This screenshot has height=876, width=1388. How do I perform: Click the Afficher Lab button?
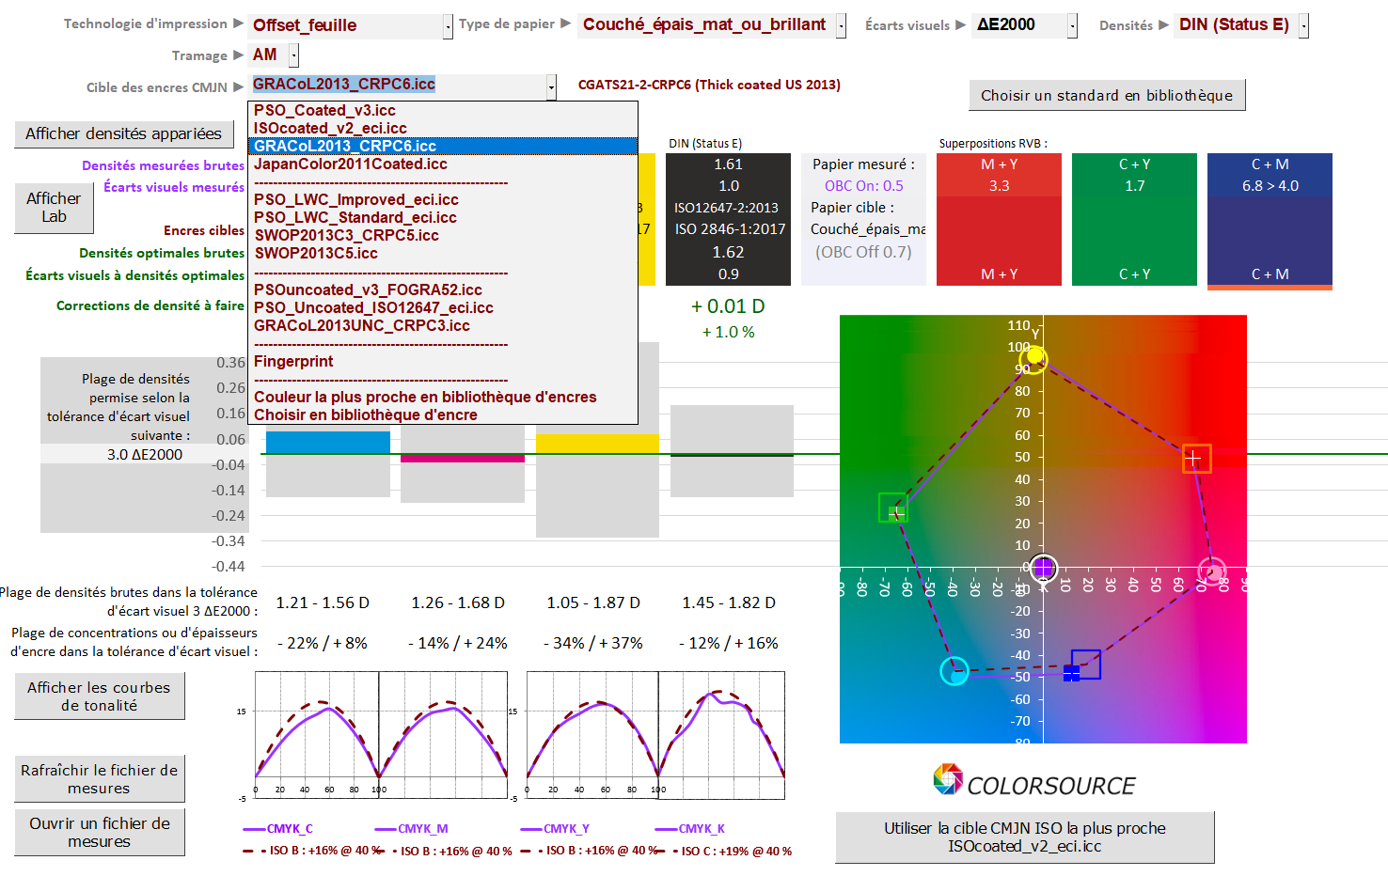[x=54, y=208]
